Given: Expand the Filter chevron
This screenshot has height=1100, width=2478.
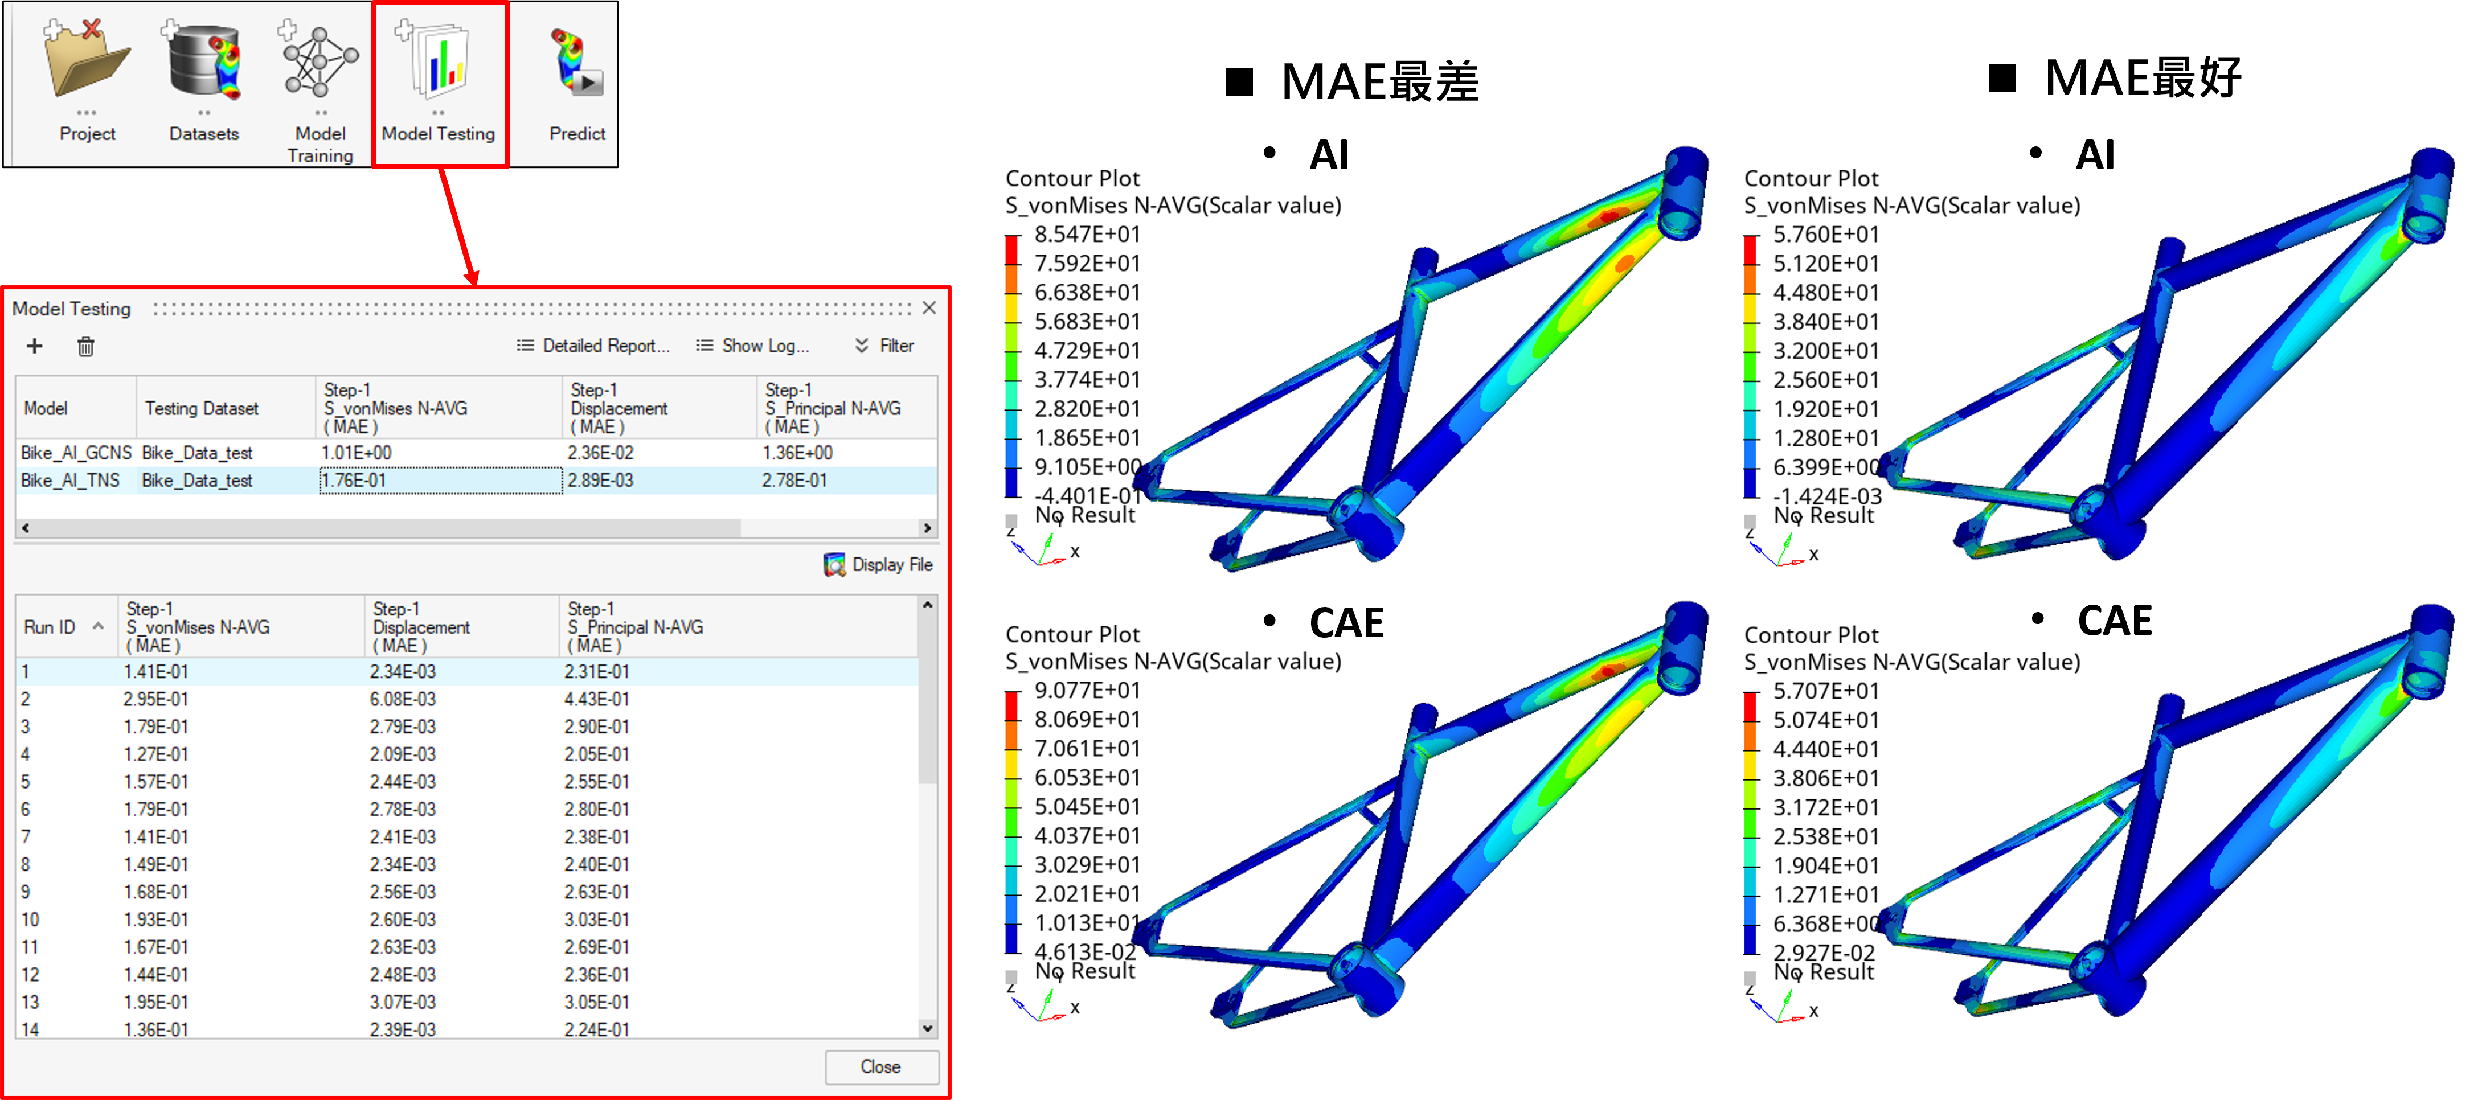Looking at the screenshot, I should 861,346.
